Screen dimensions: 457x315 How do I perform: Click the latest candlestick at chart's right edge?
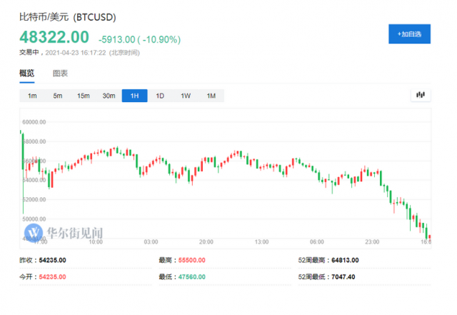(x=430, y=236)
